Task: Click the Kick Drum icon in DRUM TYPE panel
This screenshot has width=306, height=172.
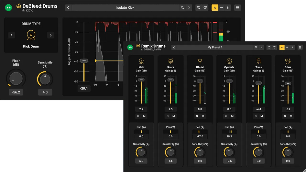Action: pyautogui.click(x=31, y=35)
